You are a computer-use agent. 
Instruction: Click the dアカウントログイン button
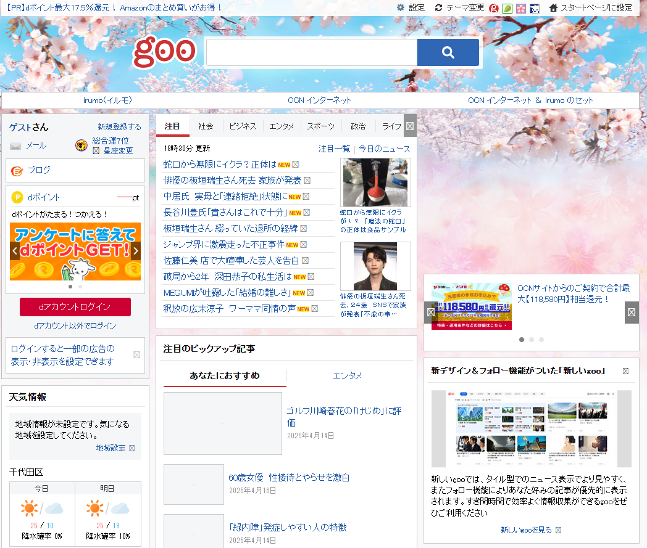(x=75, y=307)
